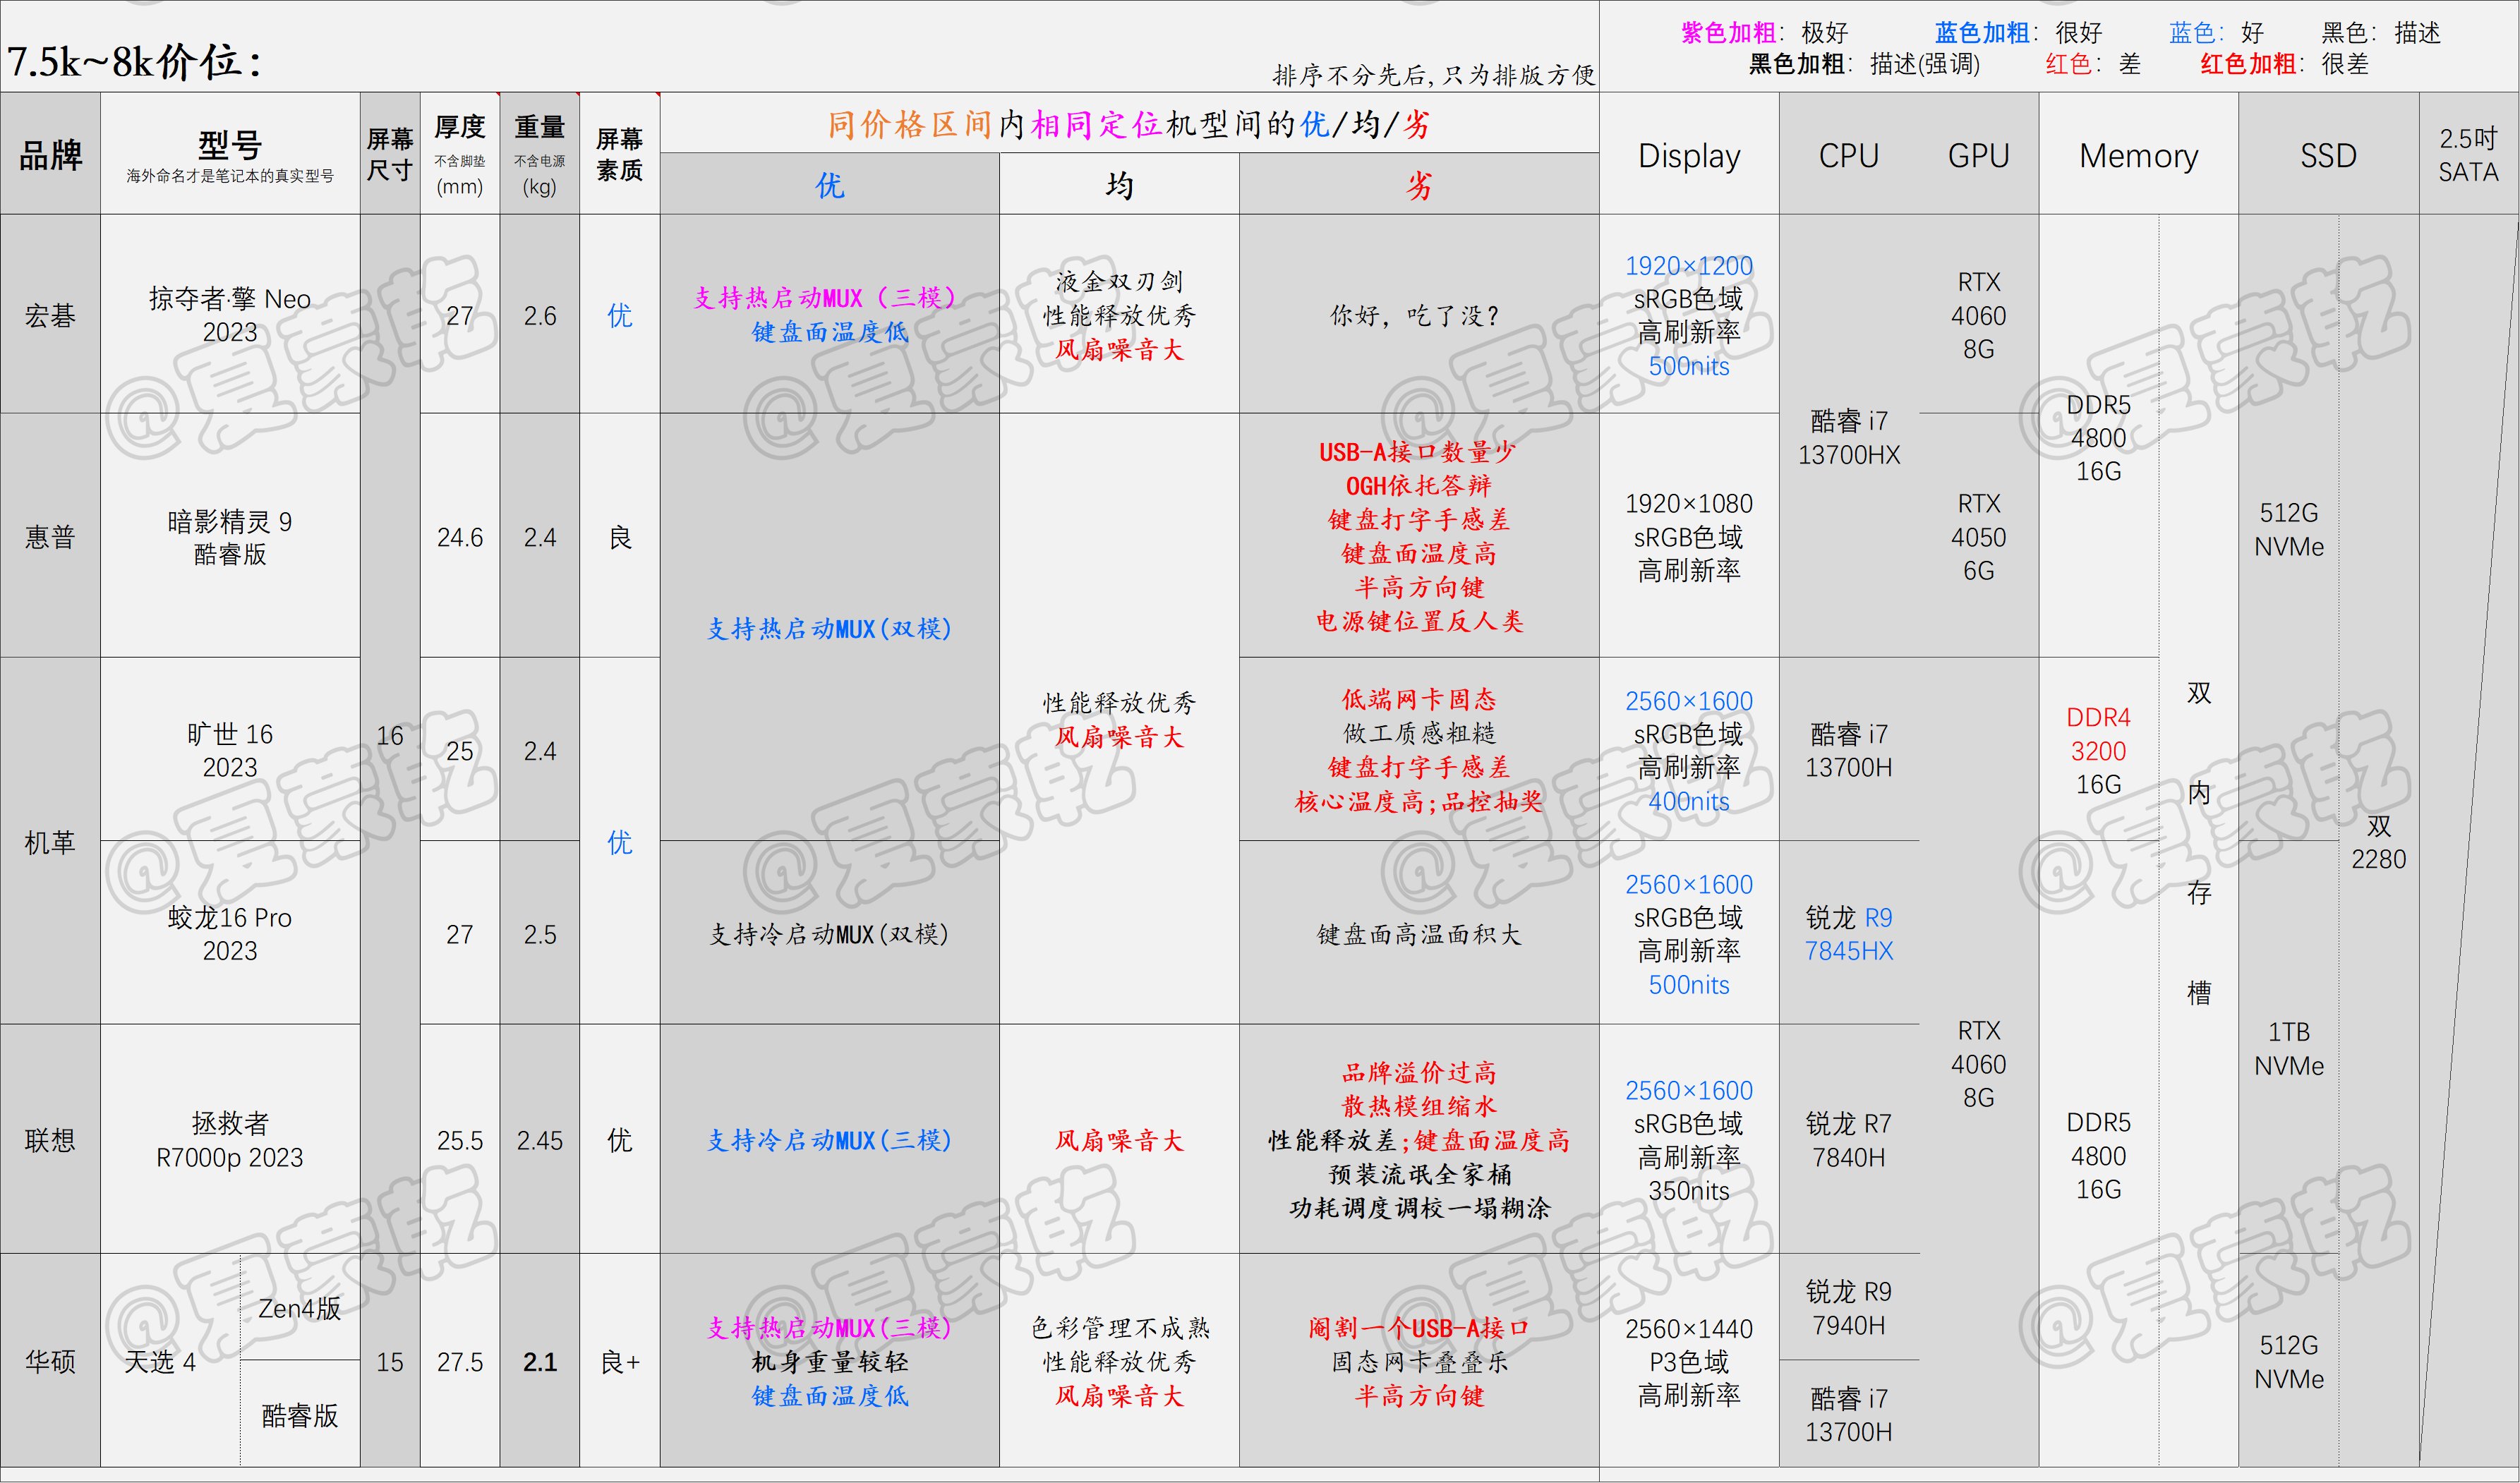
Task: Click the 'CPU' column header
Action: tap(1849, 155)
